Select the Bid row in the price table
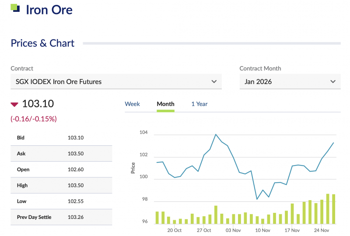Screen dimensions: 350x236 (61, 138)
